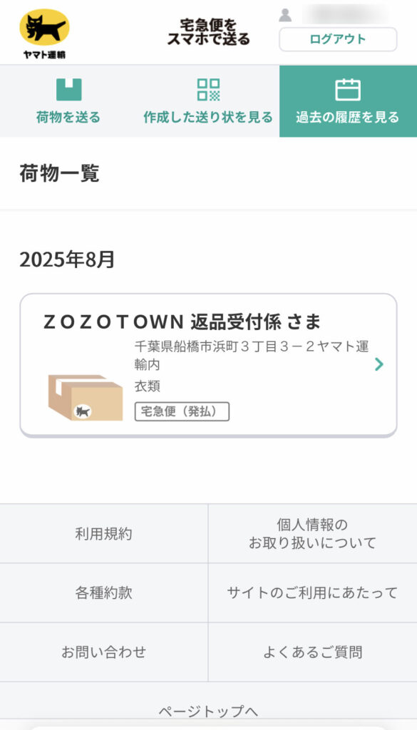Viewport: 417px width, 730px height.
Task: Open 個人情報のお取り扱いについて
Action: point(312,533)
